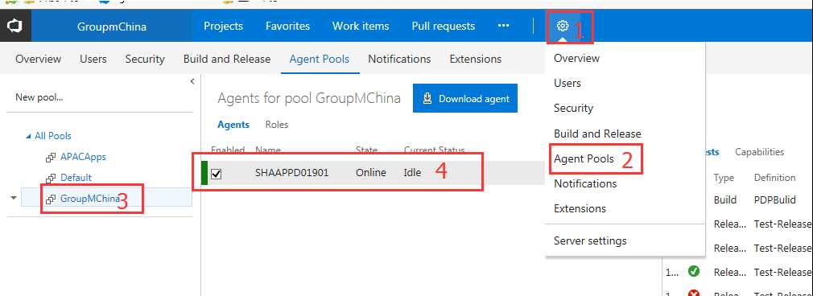Choose Build and Release from the gear dropdown

[x=597, y=134]
